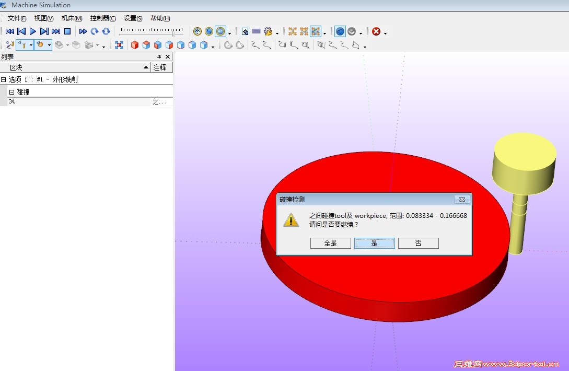Open the 控制器(C) menu
569x371 pixels.
pos(103,18)
